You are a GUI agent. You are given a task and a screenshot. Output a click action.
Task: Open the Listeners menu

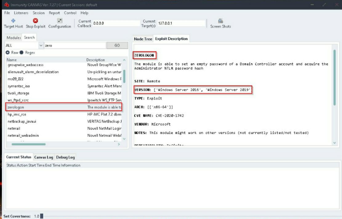[x=21, y=13]
